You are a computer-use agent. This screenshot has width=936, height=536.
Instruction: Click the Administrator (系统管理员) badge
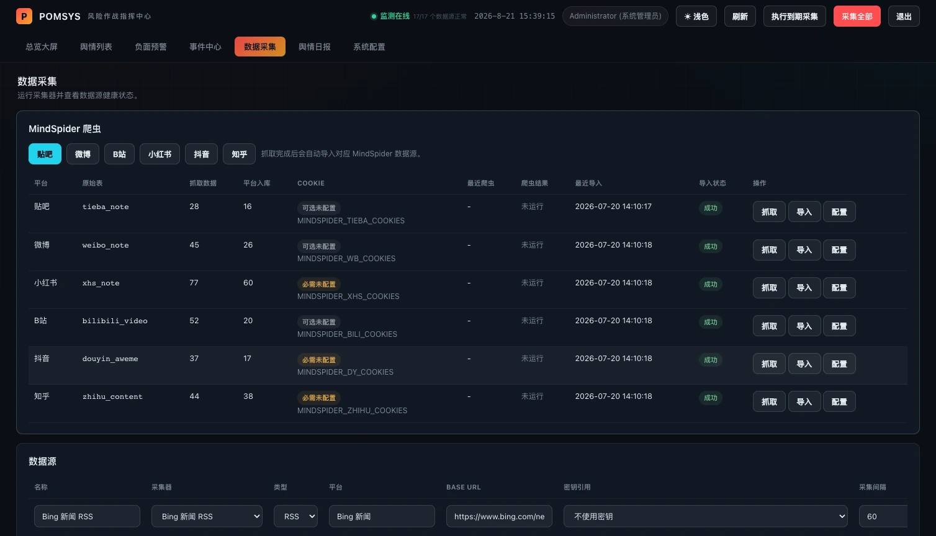tap(615, 16)
